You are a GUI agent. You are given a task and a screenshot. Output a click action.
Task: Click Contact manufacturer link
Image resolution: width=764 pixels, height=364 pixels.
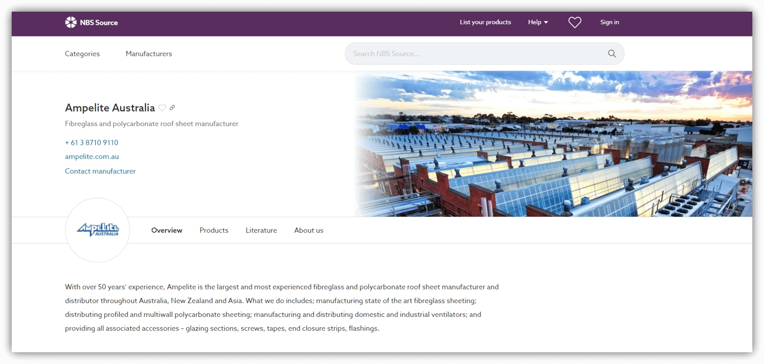tap(100, 171)
